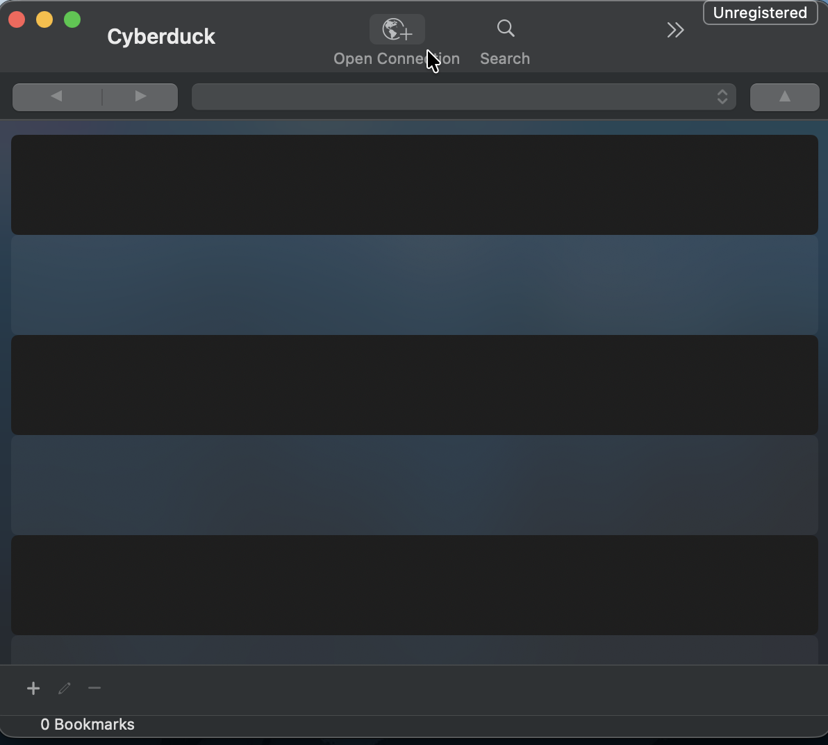Minimize the window with yellow button
The width and height of the screenshot is (828, 745).
click(44, 19)
